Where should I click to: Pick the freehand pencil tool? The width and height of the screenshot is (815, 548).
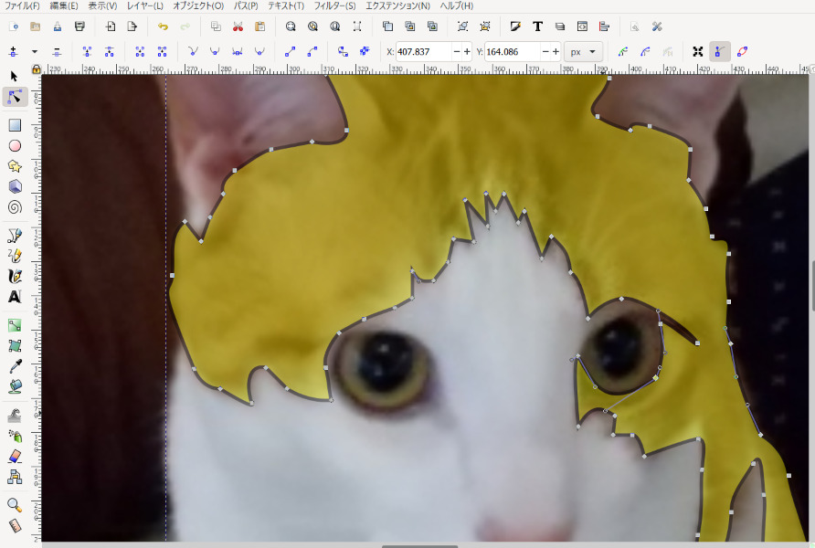(15, 256)
